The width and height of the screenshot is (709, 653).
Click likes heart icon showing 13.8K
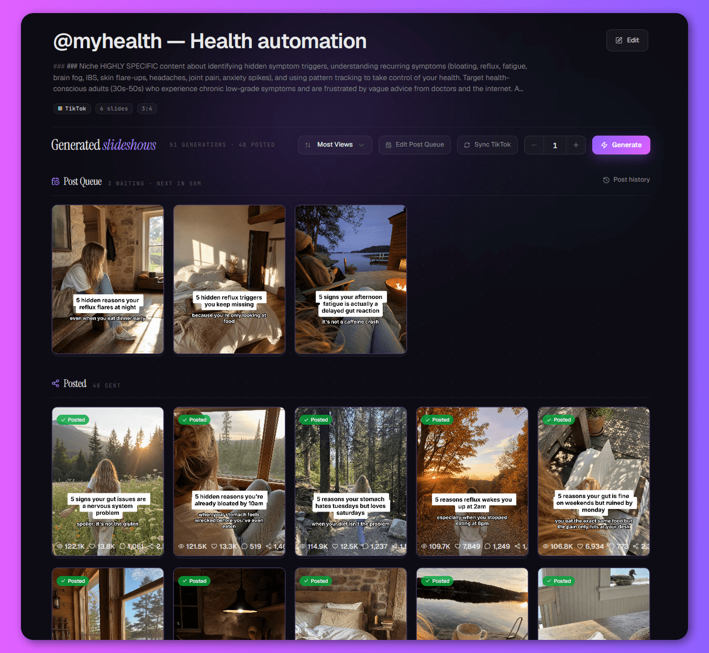92,546
